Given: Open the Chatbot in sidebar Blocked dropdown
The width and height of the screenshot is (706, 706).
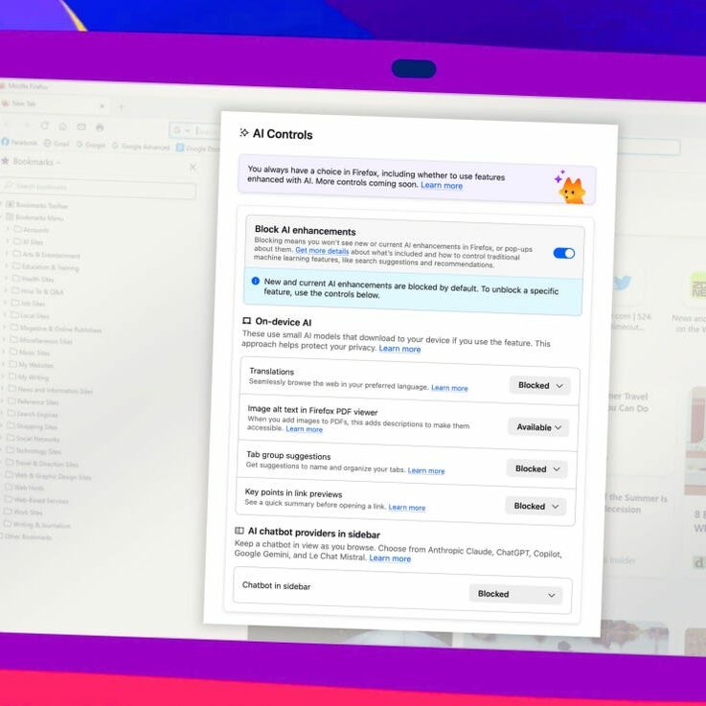Looking at the screenshot, I should [x=516, y=594].
